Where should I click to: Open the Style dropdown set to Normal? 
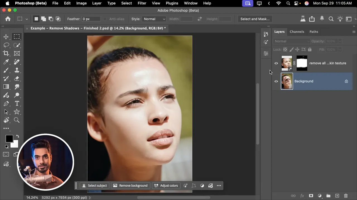(154, 19)
